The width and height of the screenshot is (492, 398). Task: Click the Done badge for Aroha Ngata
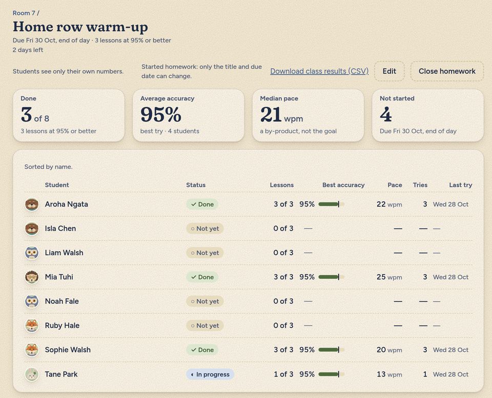202,204
